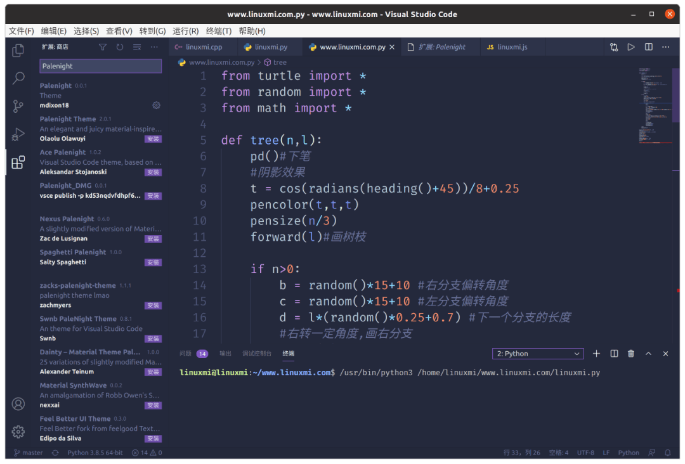
Task: Switch to the 扩展: Palenight tab
Action: (x=441, y=47)
